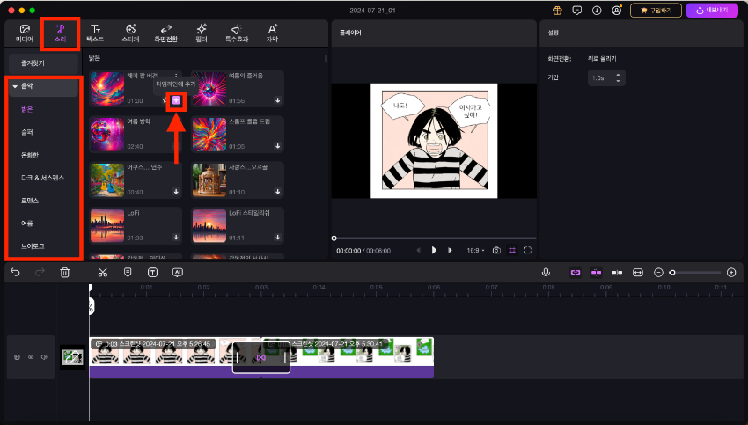Toggle the lock icon on the video track
This screenshot has width=748, height=425.
(x=18, y=357)
